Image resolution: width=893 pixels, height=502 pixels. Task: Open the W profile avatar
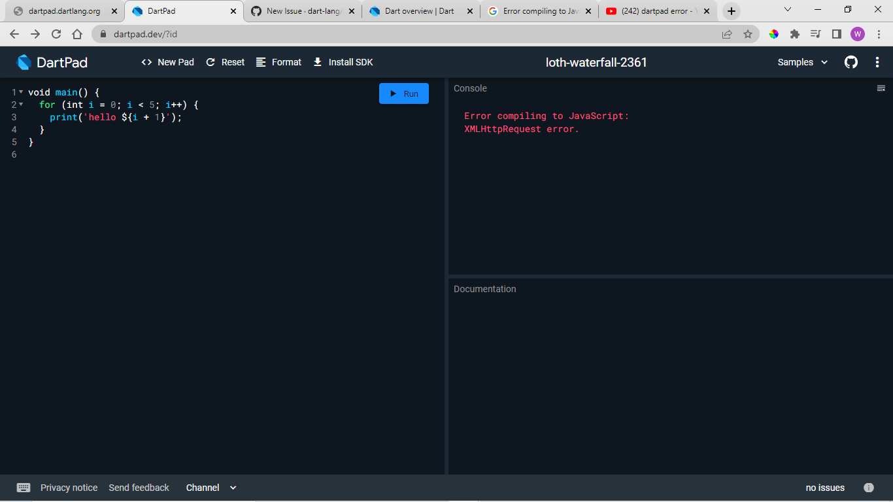pyautogui.click(x=858, y=34)
